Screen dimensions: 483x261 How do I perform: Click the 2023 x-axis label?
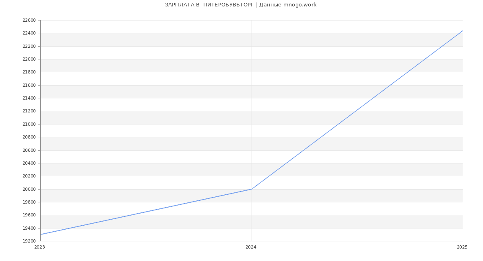click(40, 247)
